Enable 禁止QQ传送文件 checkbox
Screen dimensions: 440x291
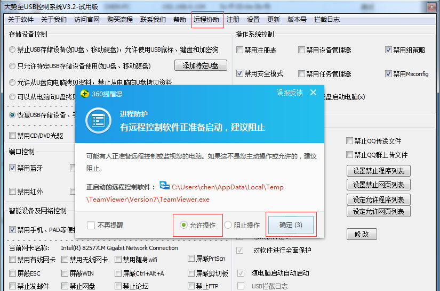[x=349, y=141]
